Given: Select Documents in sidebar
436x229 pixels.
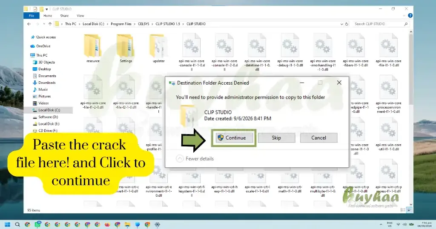Looking at the screenshot, I should (x=44, y=76).
